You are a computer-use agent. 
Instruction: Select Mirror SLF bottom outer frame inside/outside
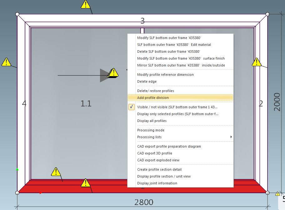tap(181, 65)
